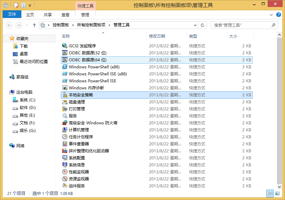Switch to details view layout icon
This screenshot has height=200, width=285.
click(x=270, y=193)
